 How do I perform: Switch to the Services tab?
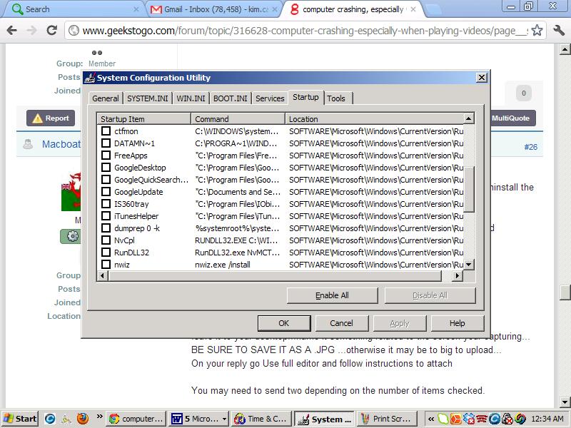point(270,98)
